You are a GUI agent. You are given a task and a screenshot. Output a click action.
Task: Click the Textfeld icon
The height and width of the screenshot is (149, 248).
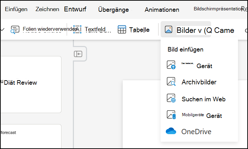77,29
